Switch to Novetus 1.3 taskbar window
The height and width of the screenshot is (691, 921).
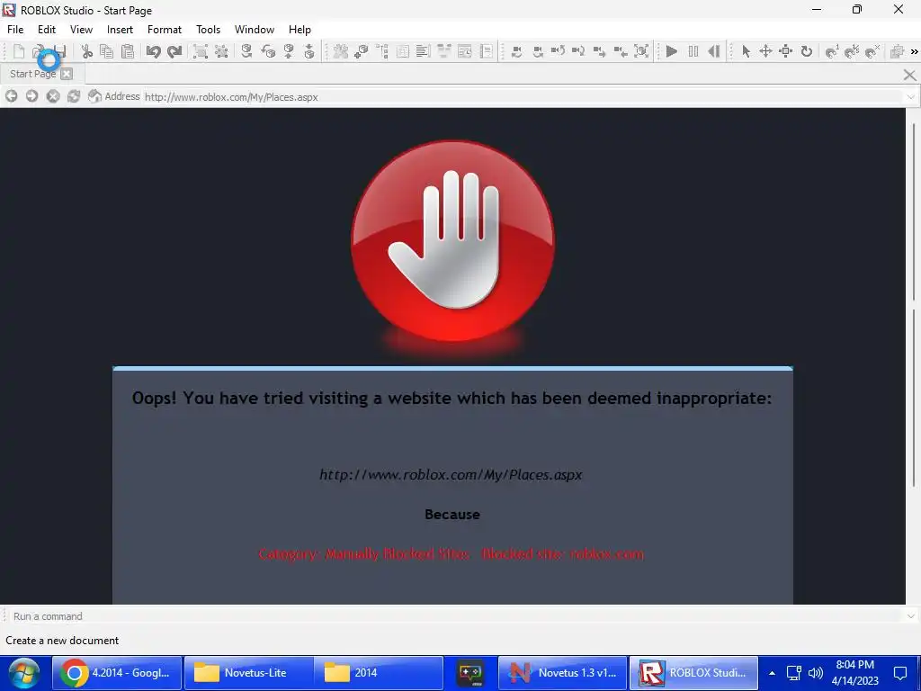[x=563, y=673]
